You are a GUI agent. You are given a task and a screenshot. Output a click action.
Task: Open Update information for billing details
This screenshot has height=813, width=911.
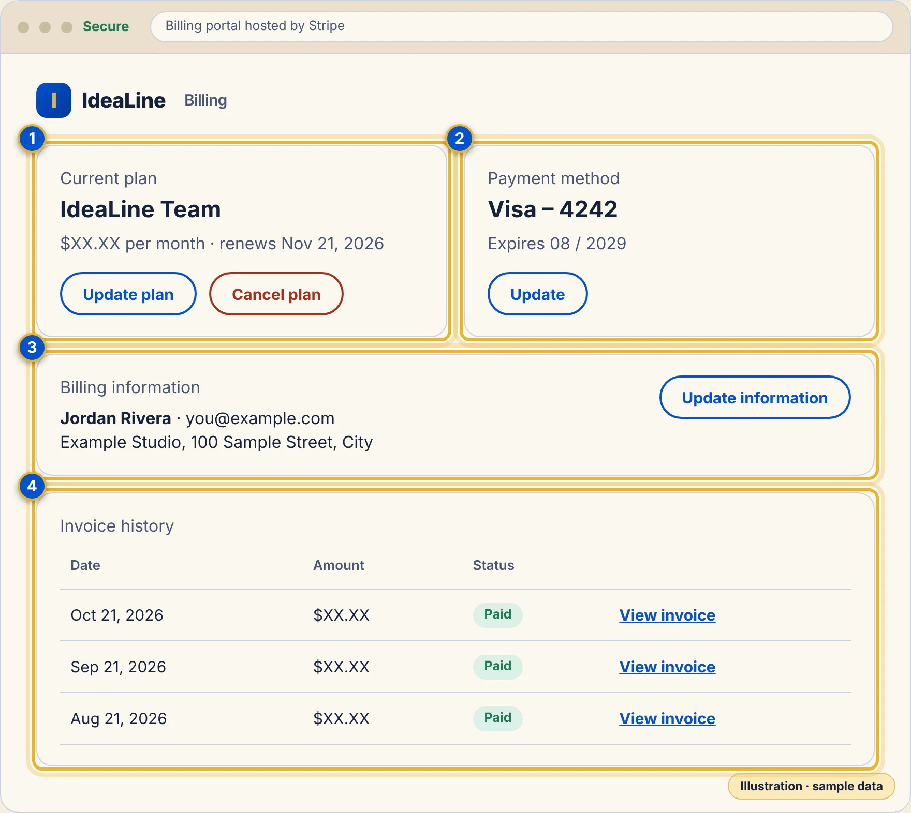755,397
